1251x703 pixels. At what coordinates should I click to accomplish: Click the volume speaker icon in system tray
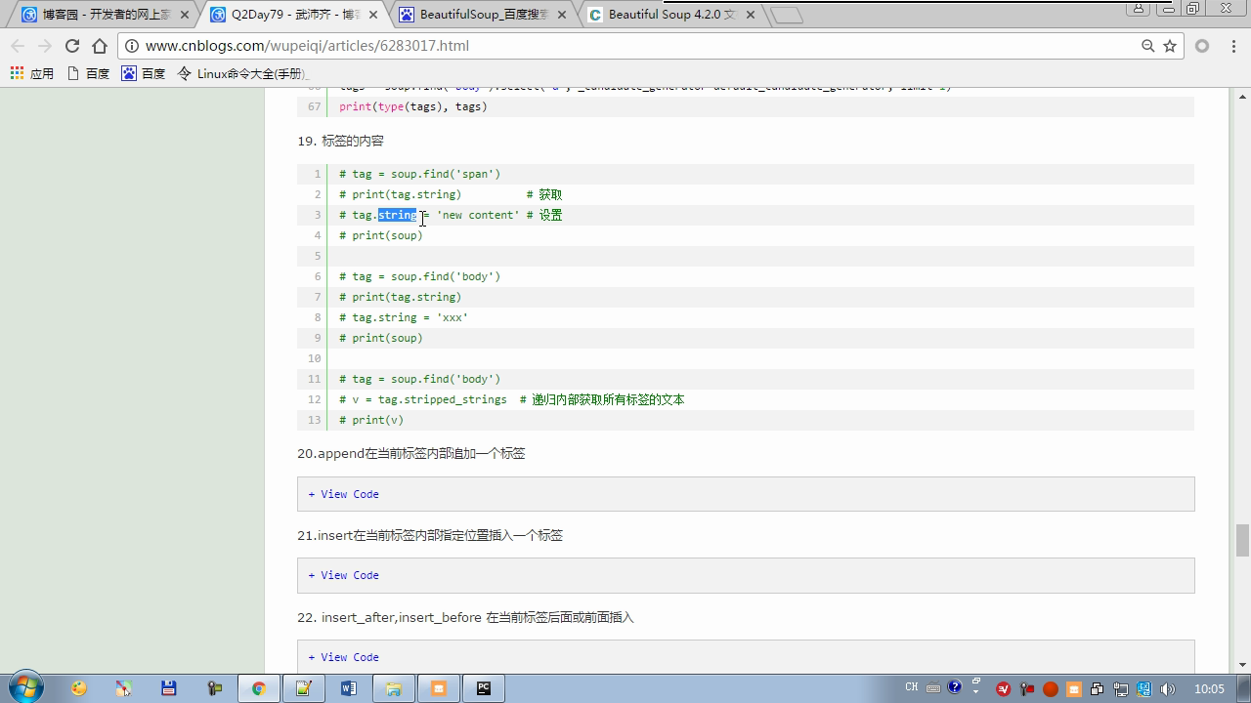tap(1167, 689)
